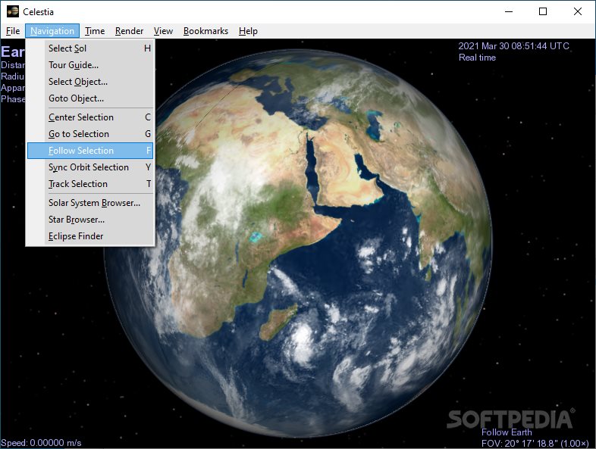Choose Go to Selection
The height and width of the screenshot is (449, 596).
tap(90, 134)
